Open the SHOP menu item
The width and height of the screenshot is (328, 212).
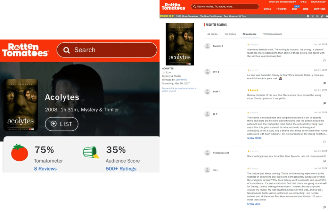[295, 9]
